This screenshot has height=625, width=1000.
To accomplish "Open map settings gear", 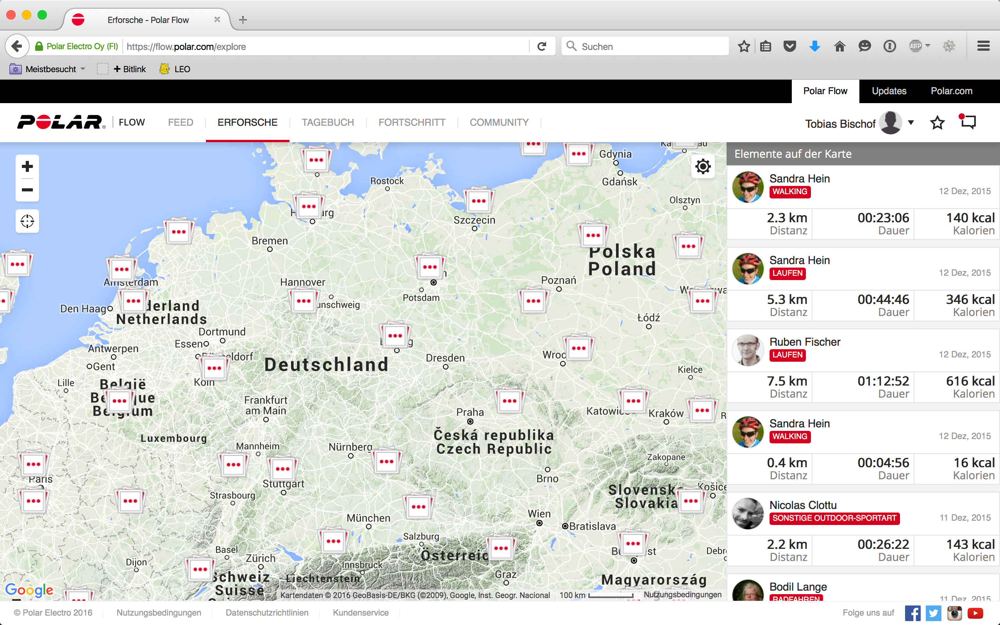I will [702, 166].
